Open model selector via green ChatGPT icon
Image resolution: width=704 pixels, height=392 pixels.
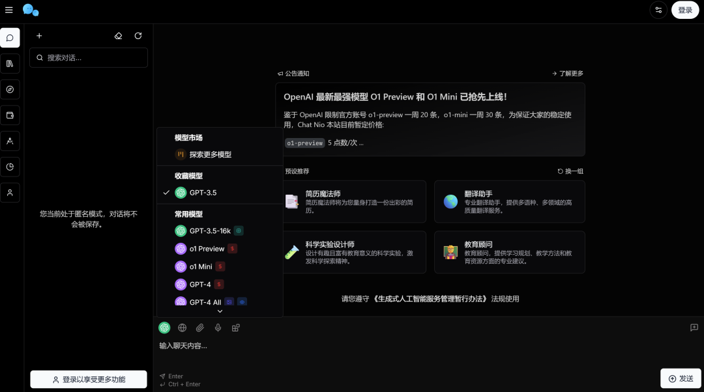[164, 328]
